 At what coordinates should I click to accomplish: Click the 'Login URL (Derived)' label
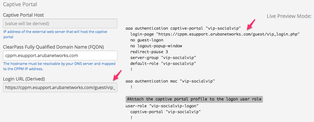coord(24,79)
